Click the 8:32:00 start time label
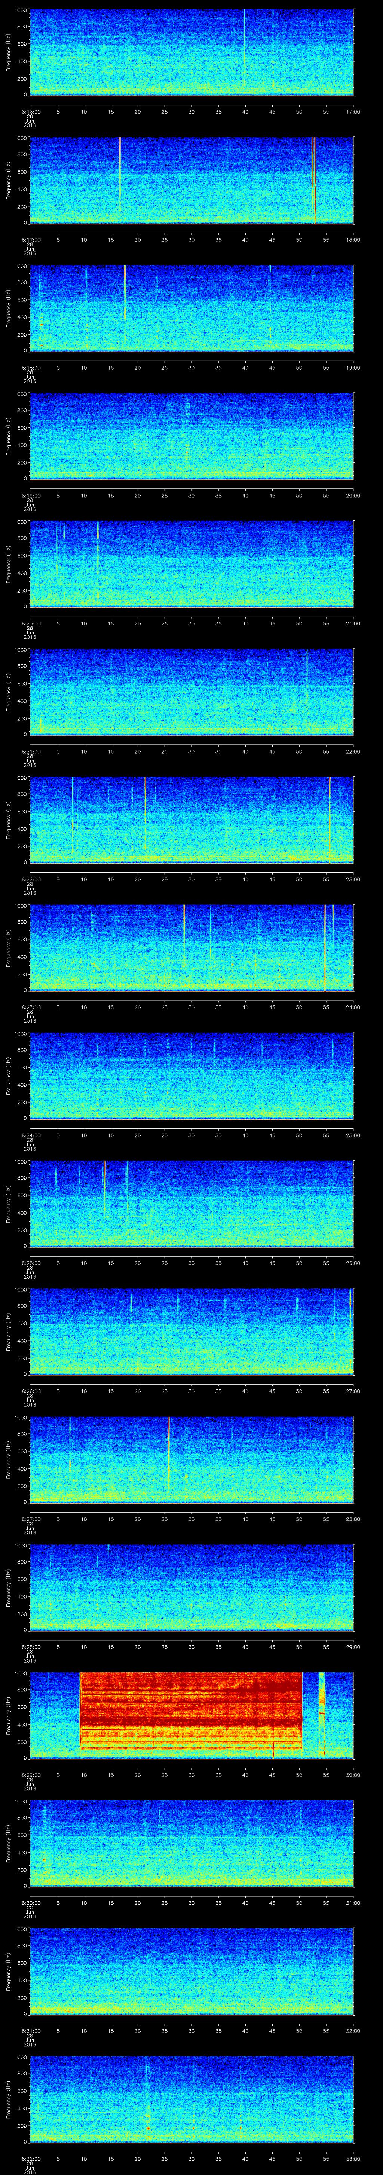The image size is (383, 2175). [30, 2158]
